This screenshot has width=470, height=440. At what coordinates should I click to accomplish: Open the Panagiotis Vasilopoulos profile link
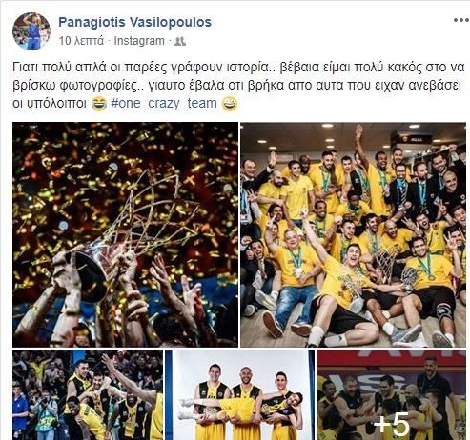(134, 22)
